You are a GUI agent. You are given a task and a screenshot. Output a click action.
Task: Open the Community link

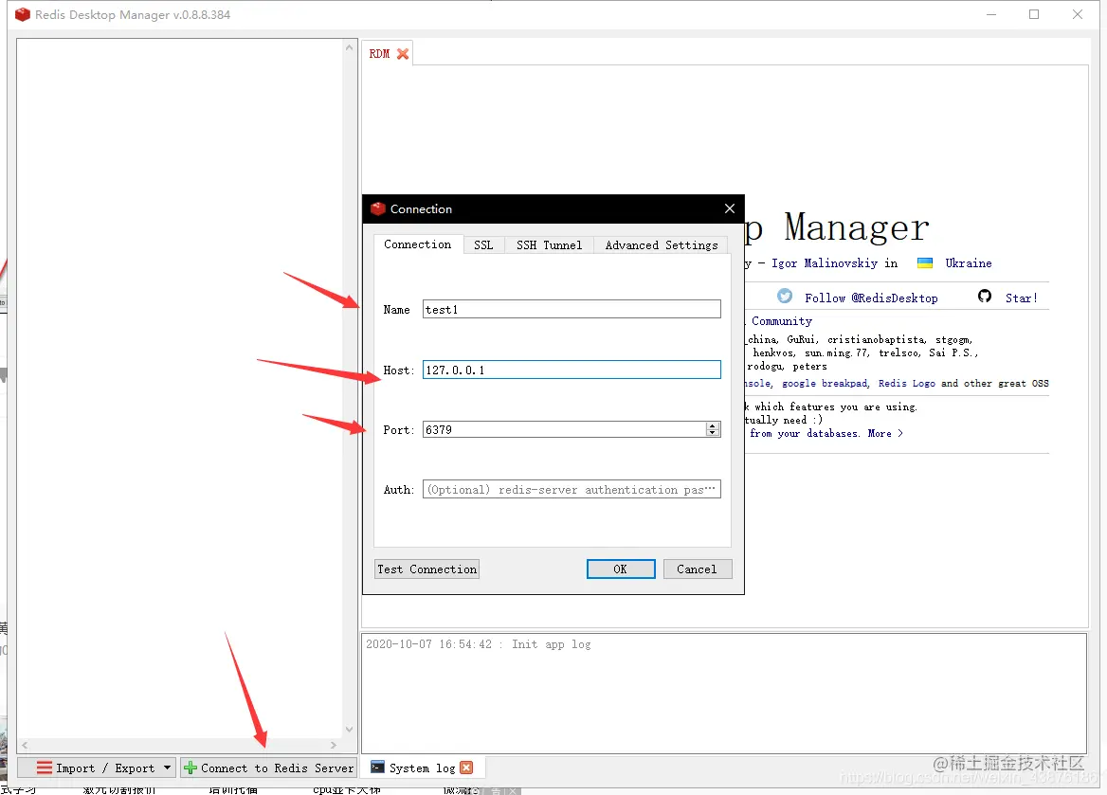(x=782, y=321)
